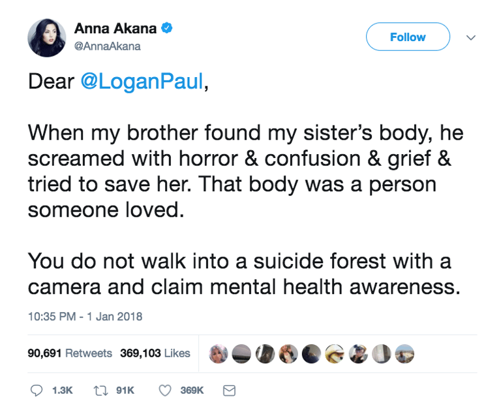Like the tweet with heart icon
This screenshot has width=501, height=420.
pos(166,390)
